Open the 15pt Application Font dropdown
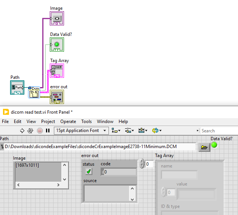The height and width of the screenshot is (215, 238). point(82,130)
